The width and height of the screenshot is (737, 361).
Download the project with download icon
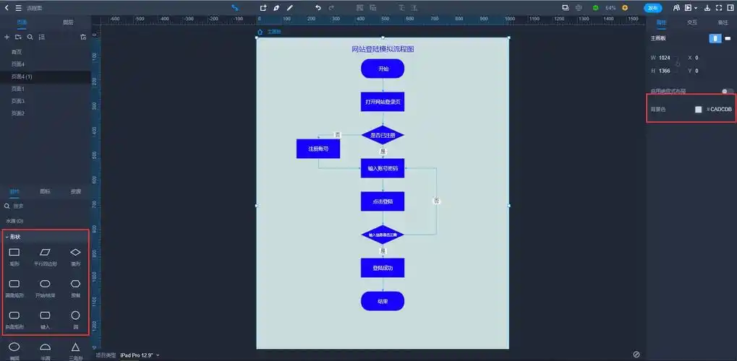tap(707, 7)
